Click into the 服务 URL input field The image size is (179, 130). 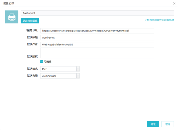click(97, 31)
